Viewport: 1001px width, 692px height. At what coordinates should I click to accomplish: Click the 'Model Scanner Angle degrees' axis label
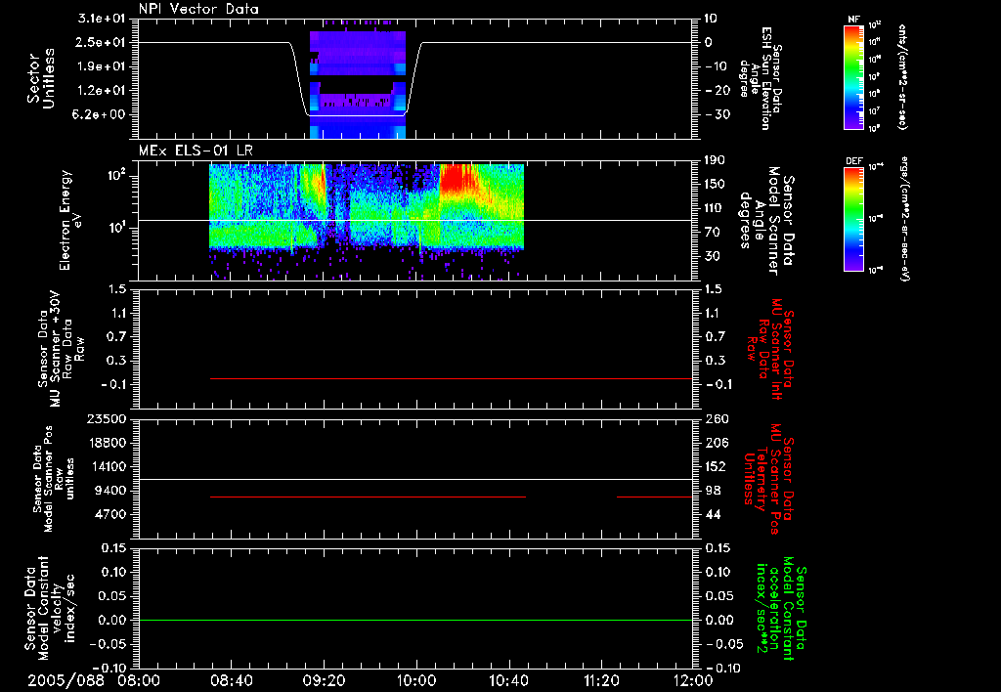click(766, 221)
